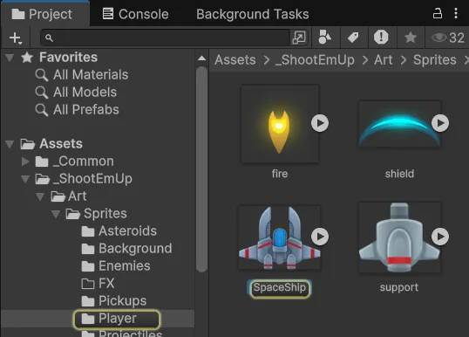This screenshot has height=337, width=469.
Task: Open the Background folder
Action: pyautogui.click(x=126, y=248)
